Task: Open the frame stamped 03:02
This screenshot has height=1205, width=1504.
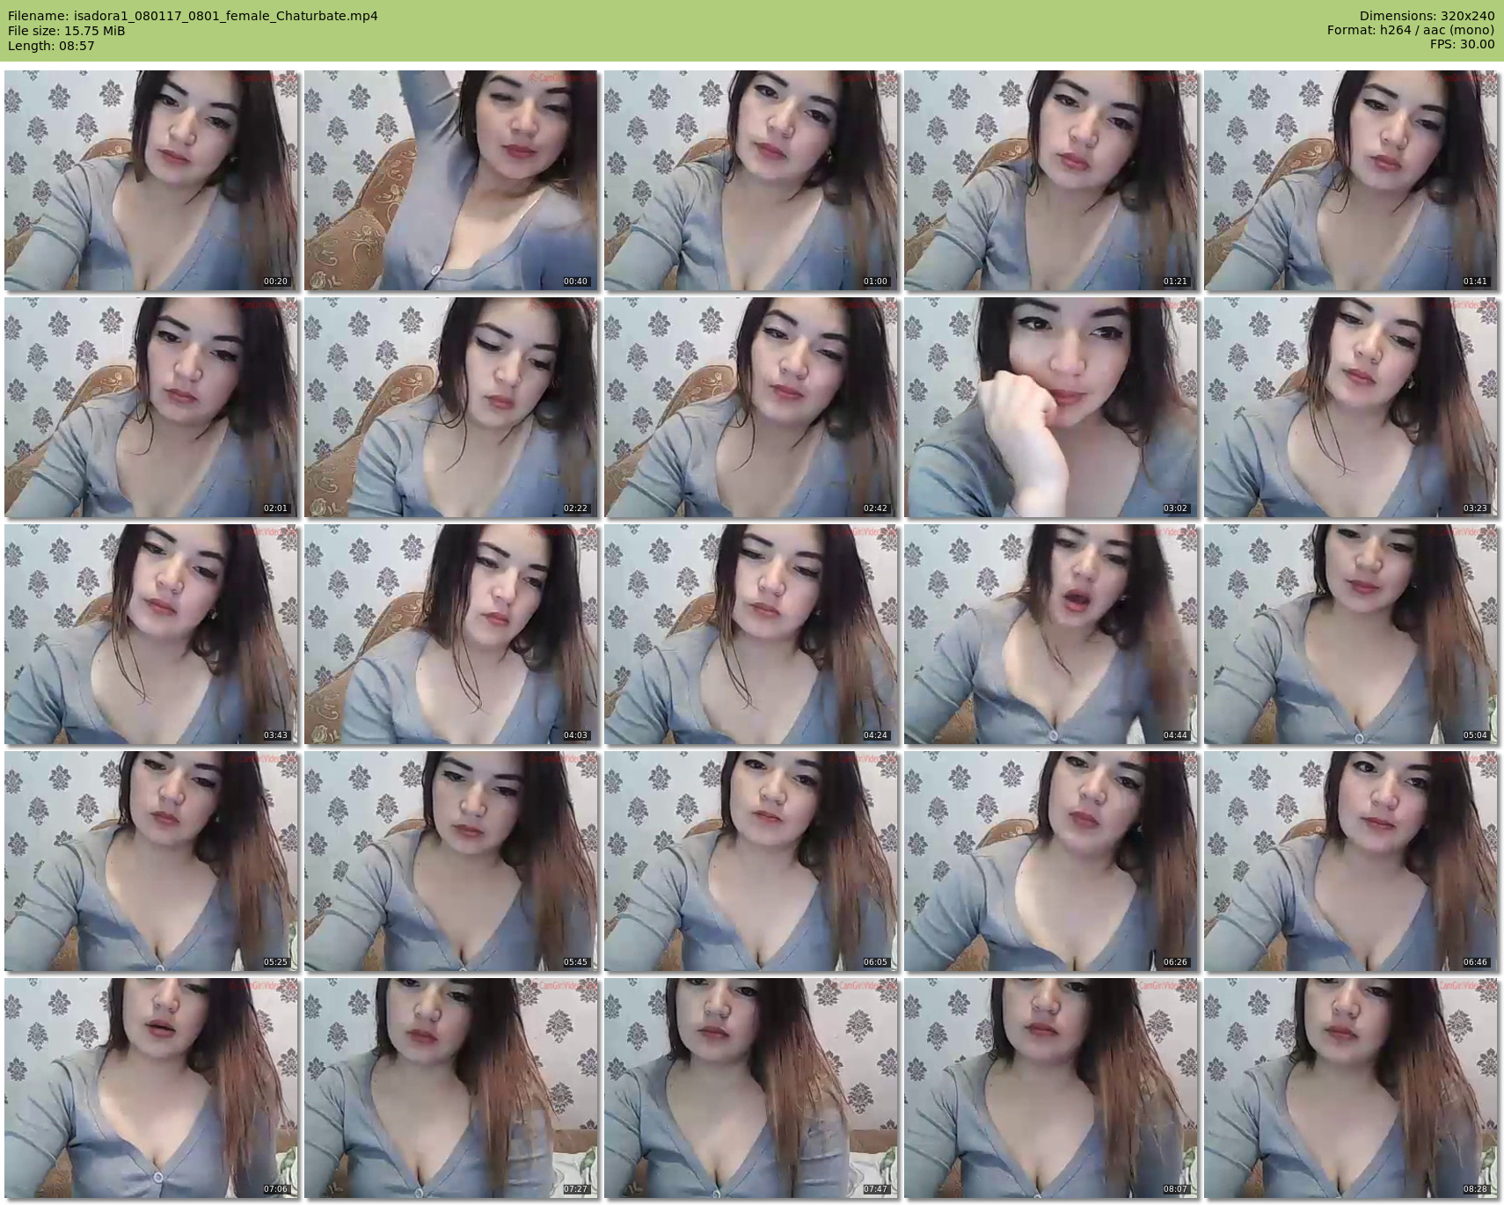Action: point(1051,407)
